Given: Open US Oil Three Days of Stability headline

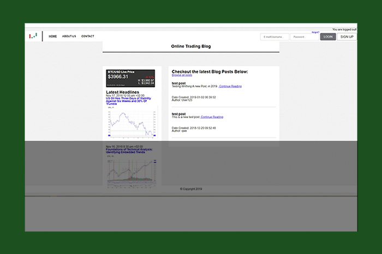Looking at the screenshot, I should coord(128,101).
